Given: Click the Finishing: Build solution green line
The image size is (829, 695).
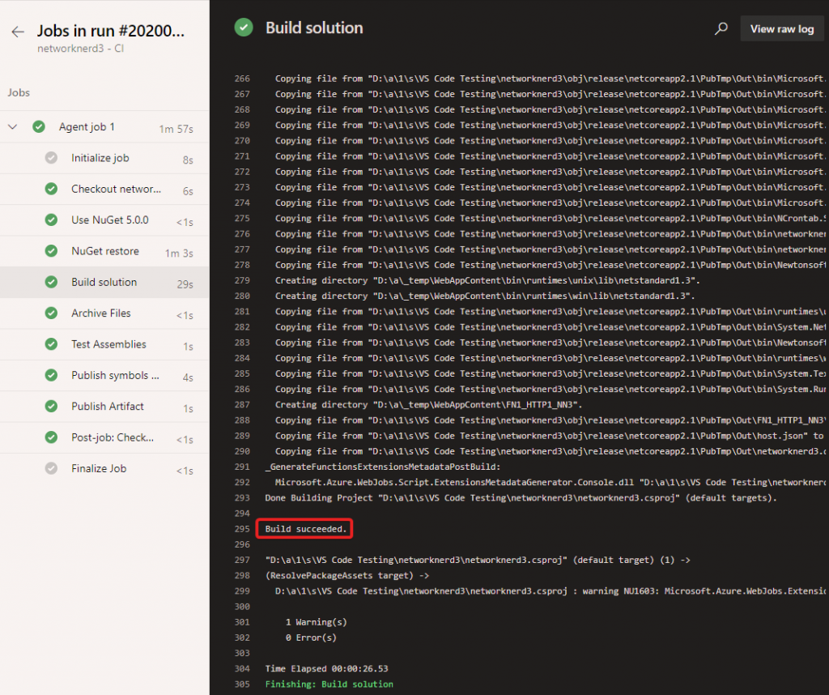Looking at the screenshot, I should click(x=329, y=684).
